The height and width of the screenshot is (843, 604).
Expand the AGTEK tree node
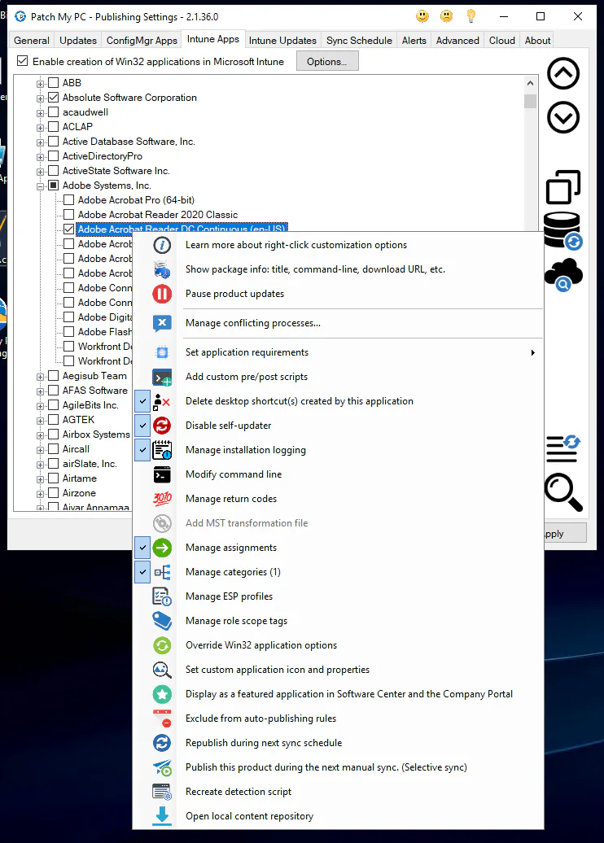click(x=41, y=421)
